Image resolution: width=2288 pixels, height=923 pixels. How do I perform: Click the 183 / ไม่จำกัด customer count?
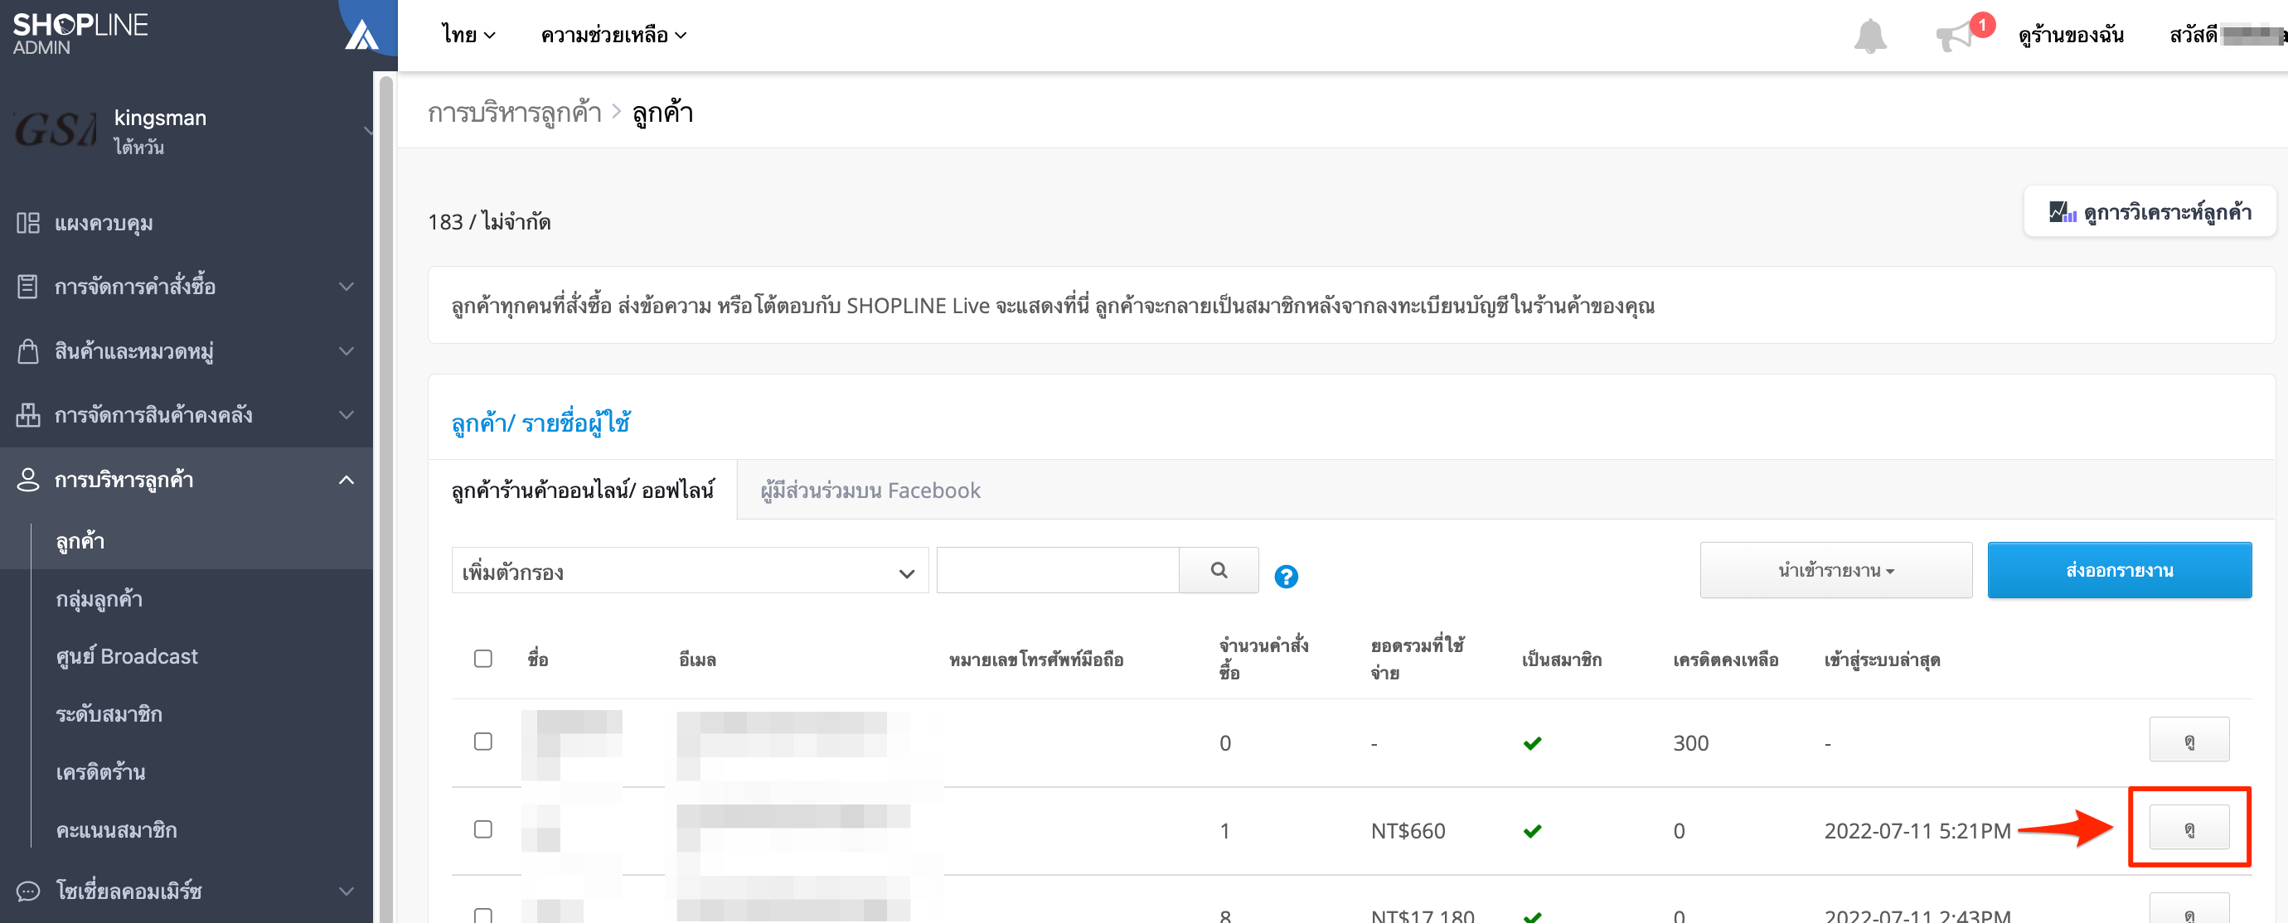tap(489, 221)
